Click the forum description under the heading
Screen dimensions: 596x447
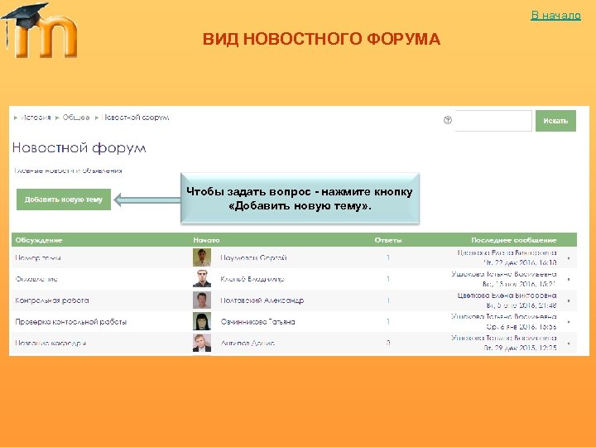tap(68, 171)
